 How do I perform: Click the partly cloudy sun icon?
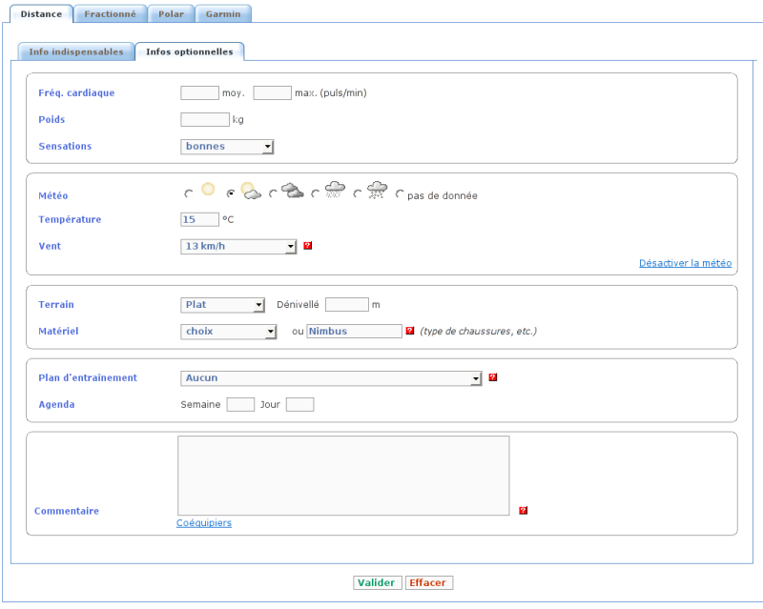251,191
